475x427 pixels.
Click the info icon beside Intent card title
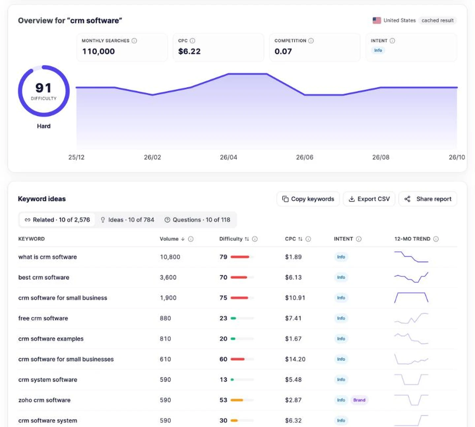click(392, 41)
